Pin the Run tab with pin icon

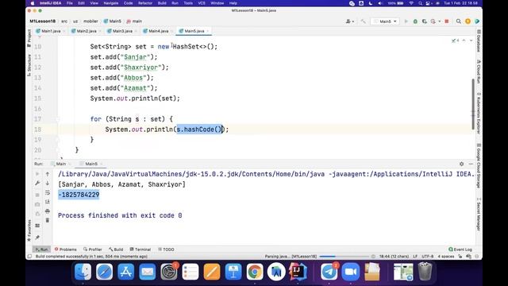pos(37,238)
